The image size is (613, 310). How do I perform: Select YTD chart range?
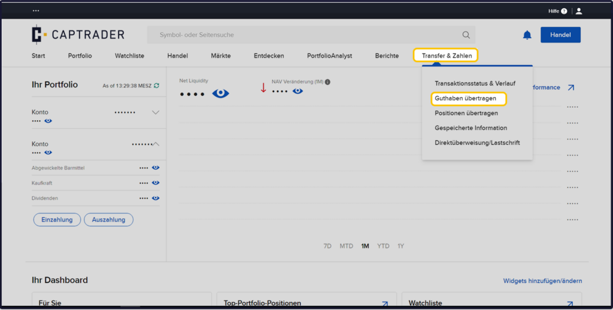(x=383, y=247)
